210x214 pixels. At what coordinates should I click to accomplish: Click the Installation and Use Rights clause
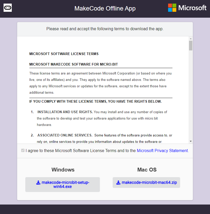tap(65, 112)
